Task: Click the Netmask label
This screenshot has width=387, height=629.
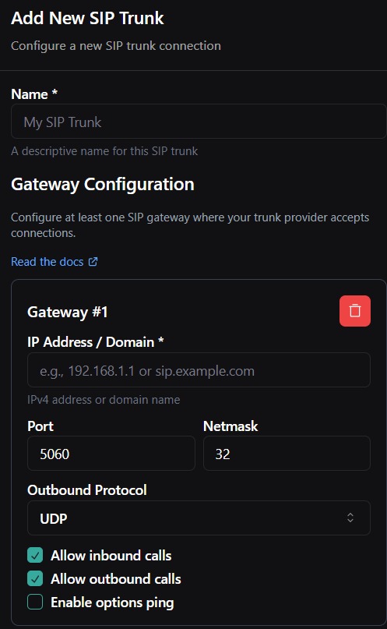Action: (x=230, y=426)
